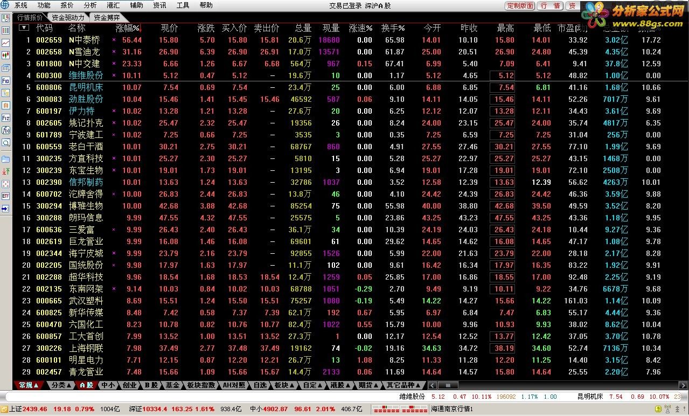Open the 系统 menu
This screenshot has width=689, height=416.
[21, 5]
